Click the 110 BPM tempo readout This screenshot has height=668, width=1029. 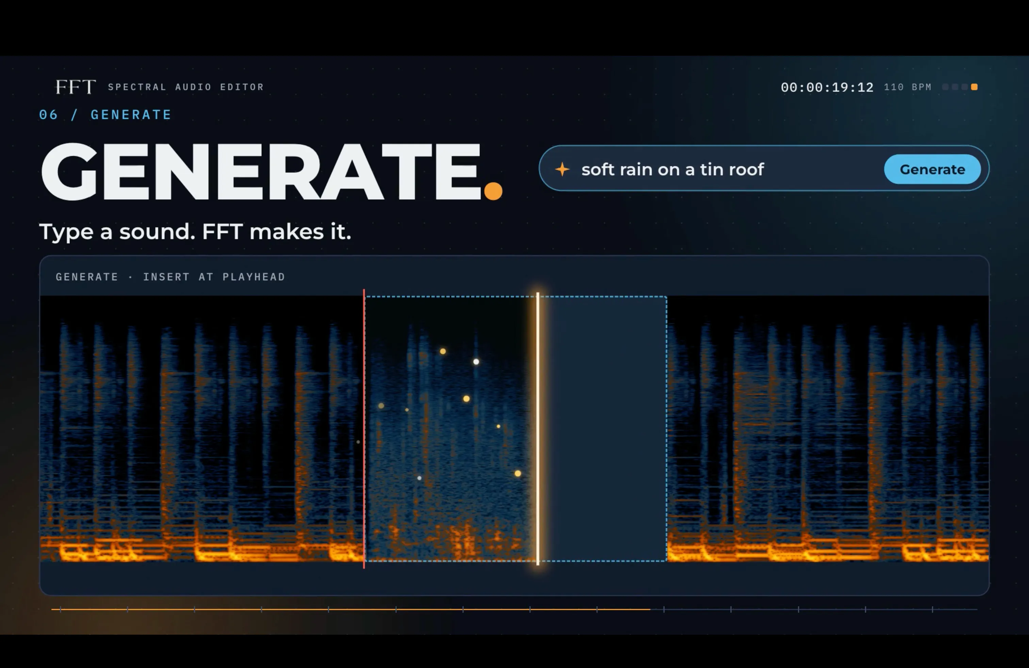(x=907, y=87)
